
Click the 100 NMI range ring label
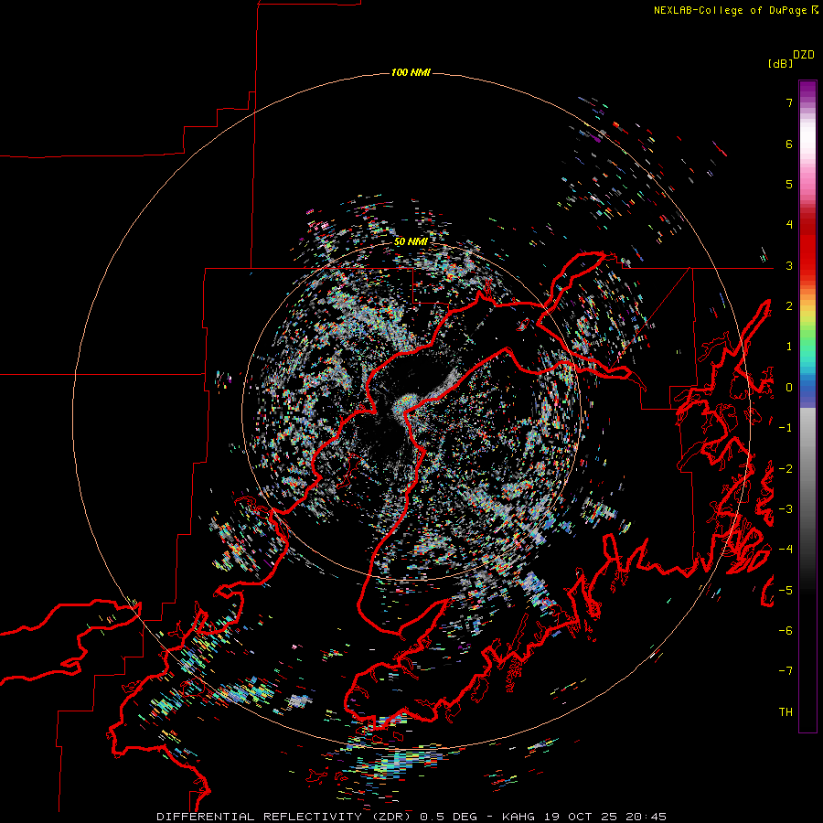tap(411, 72)
